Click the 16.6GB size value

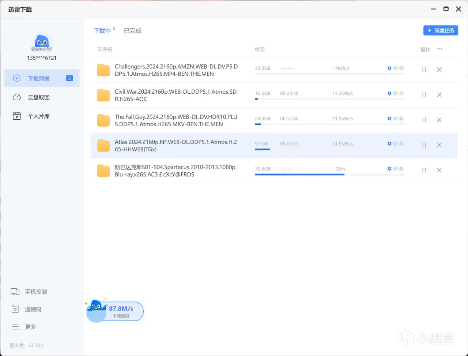[263, 93]
